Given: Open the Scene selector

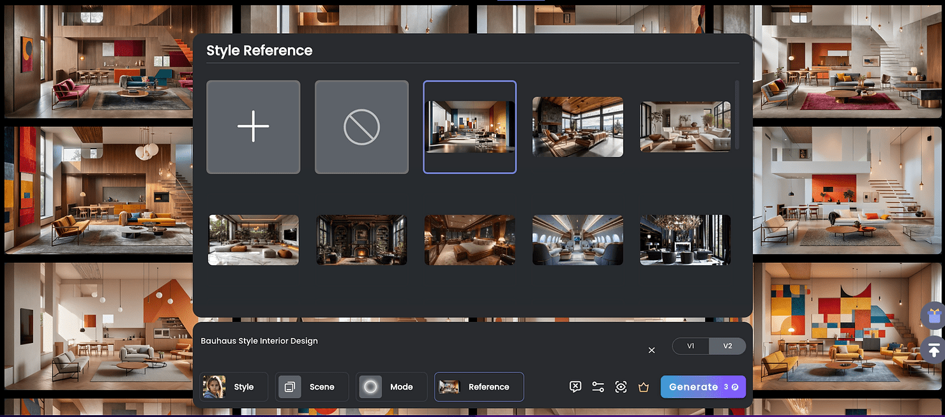Looking at the screenshot, I should coord(312,387).
